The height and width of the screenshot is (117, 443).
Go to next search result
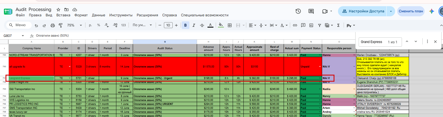coord(416,42)
